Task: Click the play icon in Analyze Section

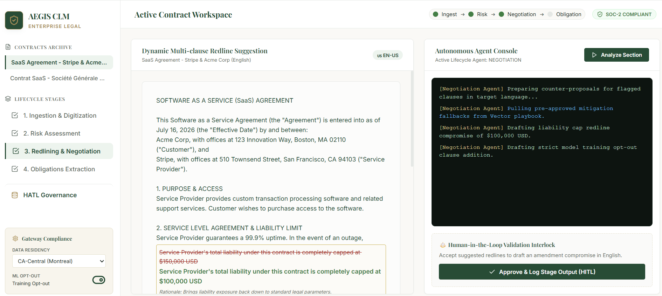Action: click(x=594, y=55)
